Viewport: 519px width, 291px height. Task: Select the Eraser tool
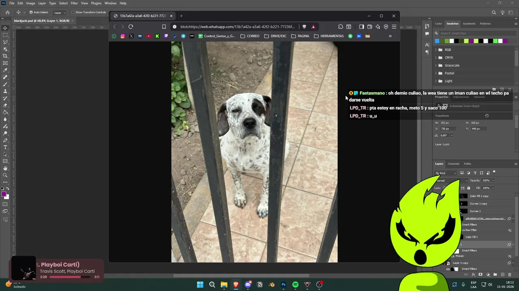pos(5,105)
